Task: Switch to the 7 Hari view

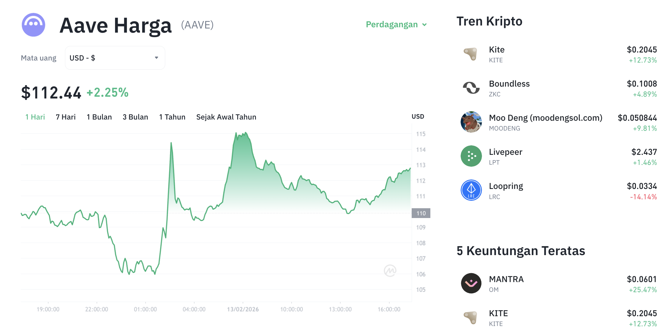Action: click(66, 117)
